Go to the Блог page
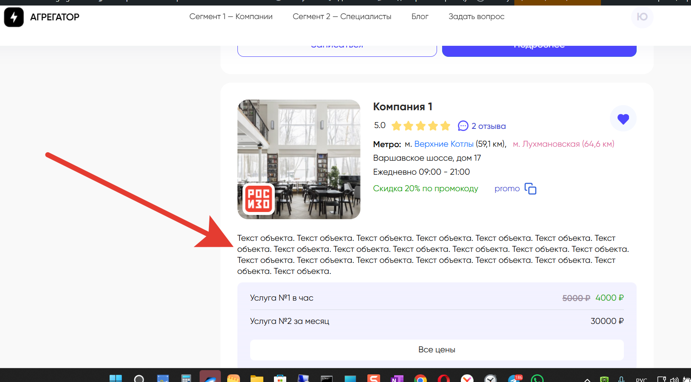This screenshot has width=691, height=382. point(420,17)
